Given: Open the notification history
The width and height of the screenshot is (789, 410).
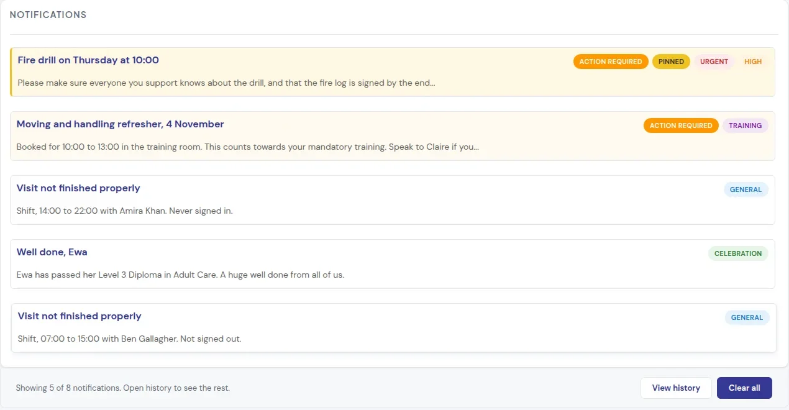Looking at the screenshot, I should (x=676, y=388).
